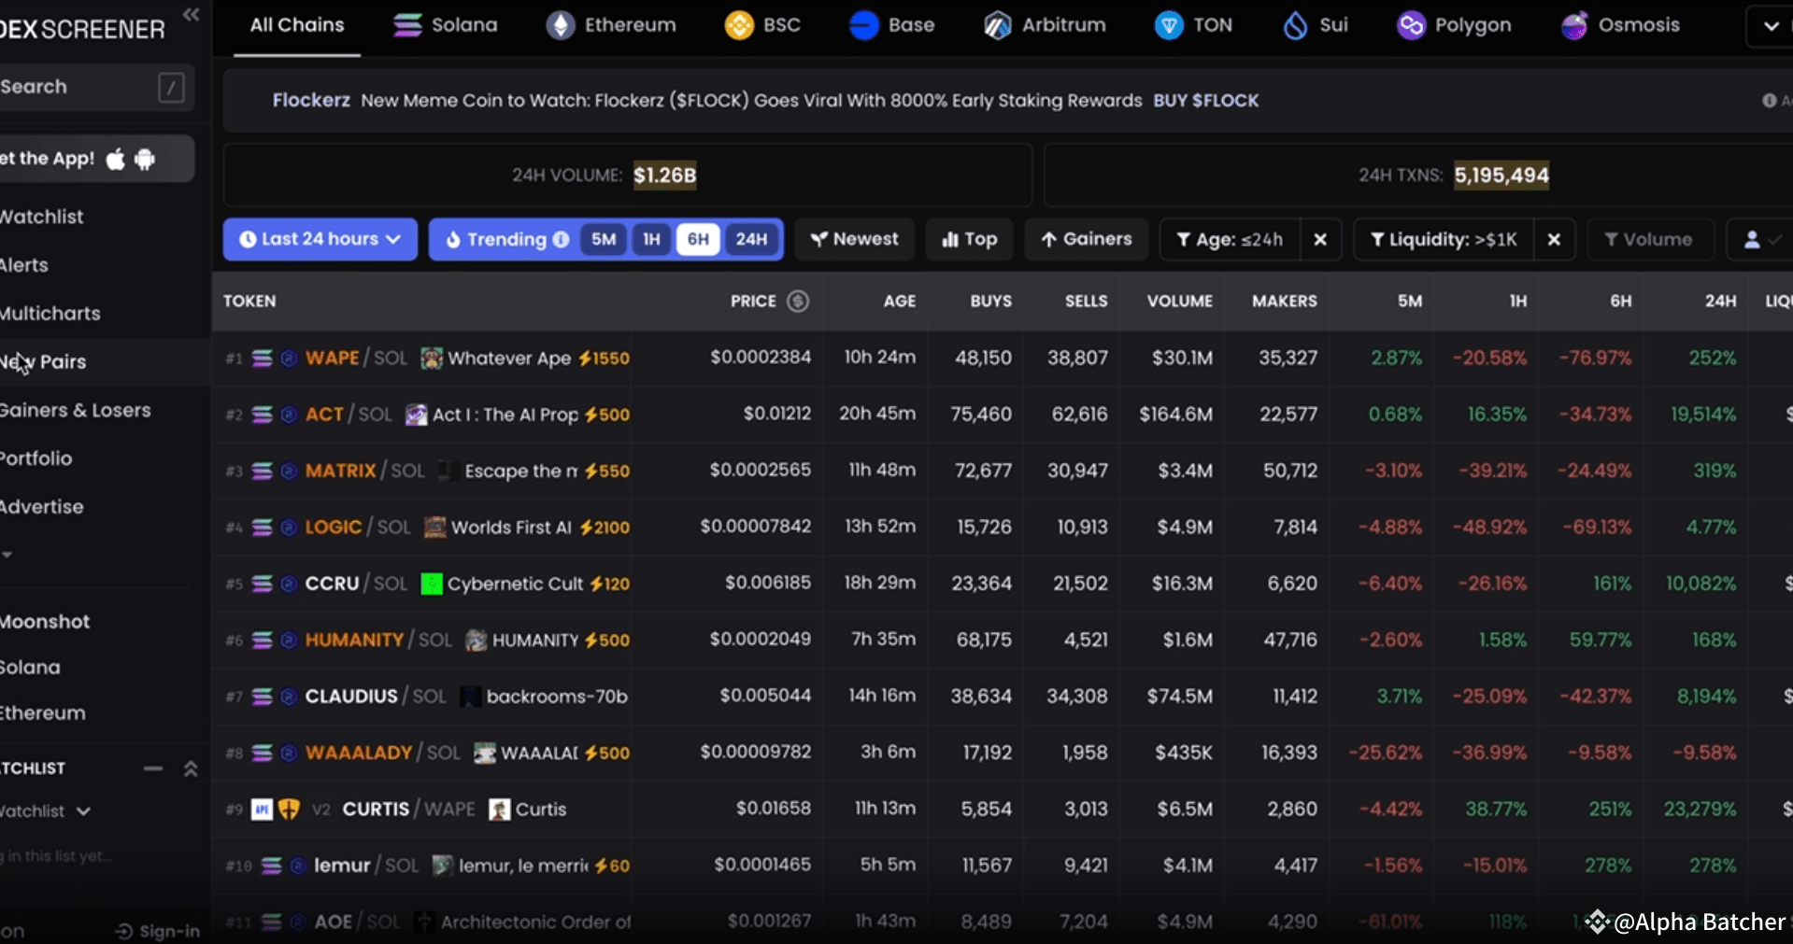The width and height of the screenshot is (1793, 944).
Task: Open the Ethereum chain tab
Action: pos(611,25)
